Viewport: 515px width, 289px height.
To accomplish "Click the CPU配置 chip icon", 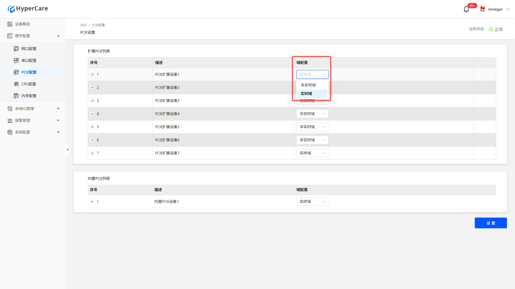I will [x=16, y=84].
